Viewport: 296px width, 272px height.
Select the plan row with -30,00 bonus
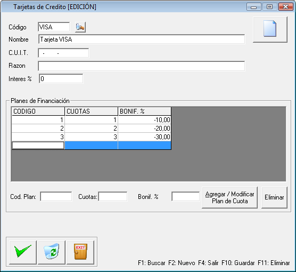tap(92, 137)
